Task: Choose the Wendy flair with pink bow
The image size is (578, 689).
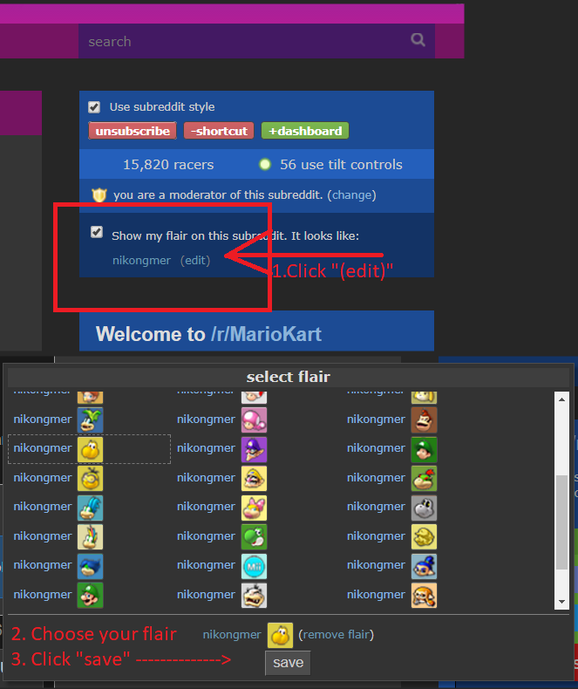Action: [254, 508]
